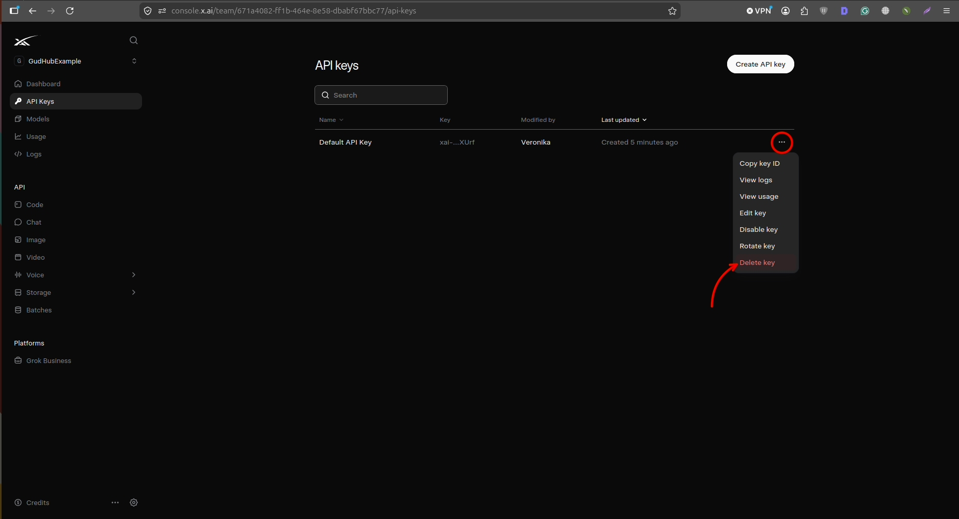Click the browser back arrow

[33, 10]
